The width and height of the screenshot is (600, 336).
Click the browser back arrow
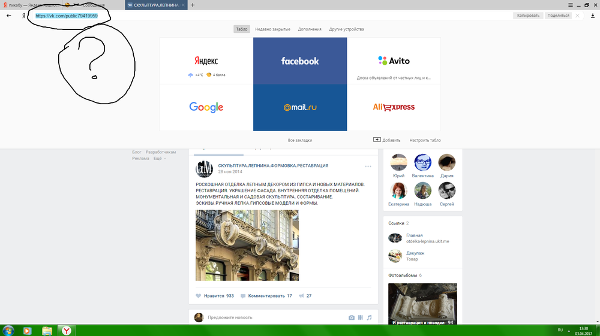click(x=9, y=16)
